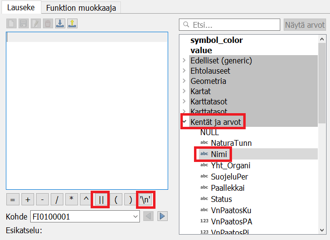Click the Näytä arvot button
This screenshot has height=240, width=330.
(305, 25)
